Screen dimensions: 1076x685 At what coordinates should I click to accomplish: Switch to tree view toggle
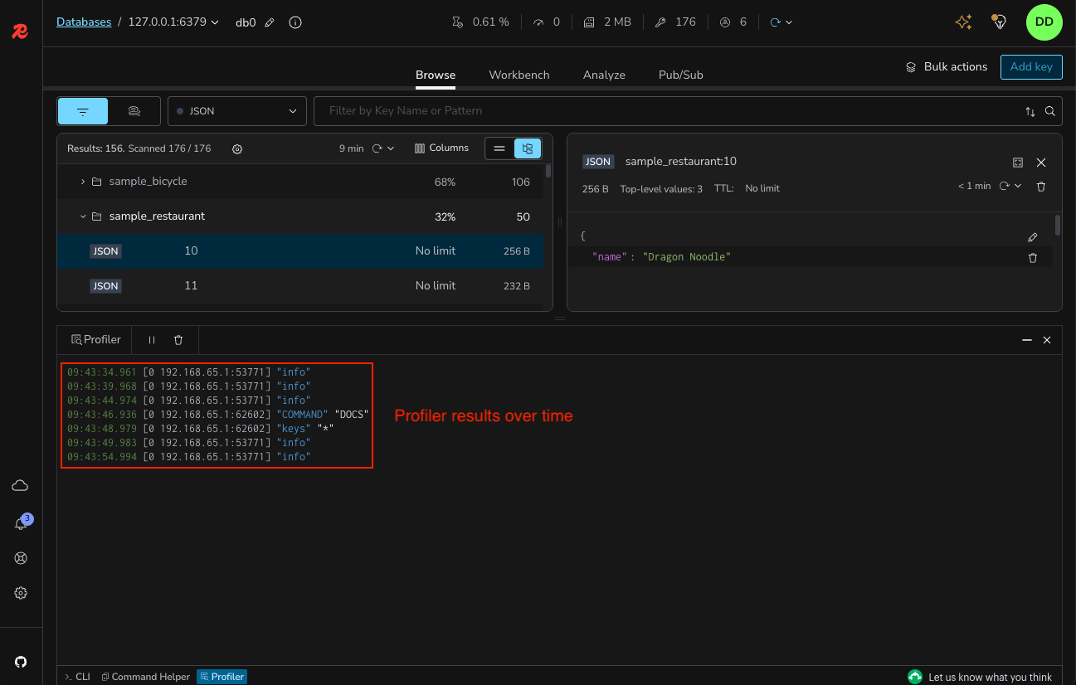tap(528, 148)
